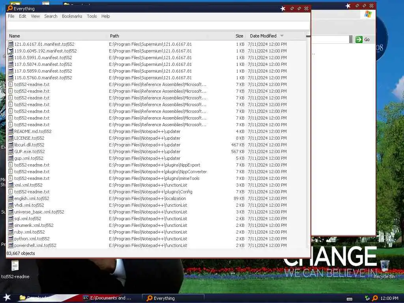Click file icon of english.xml.toj552
The image size is (404, 303).
11,198
